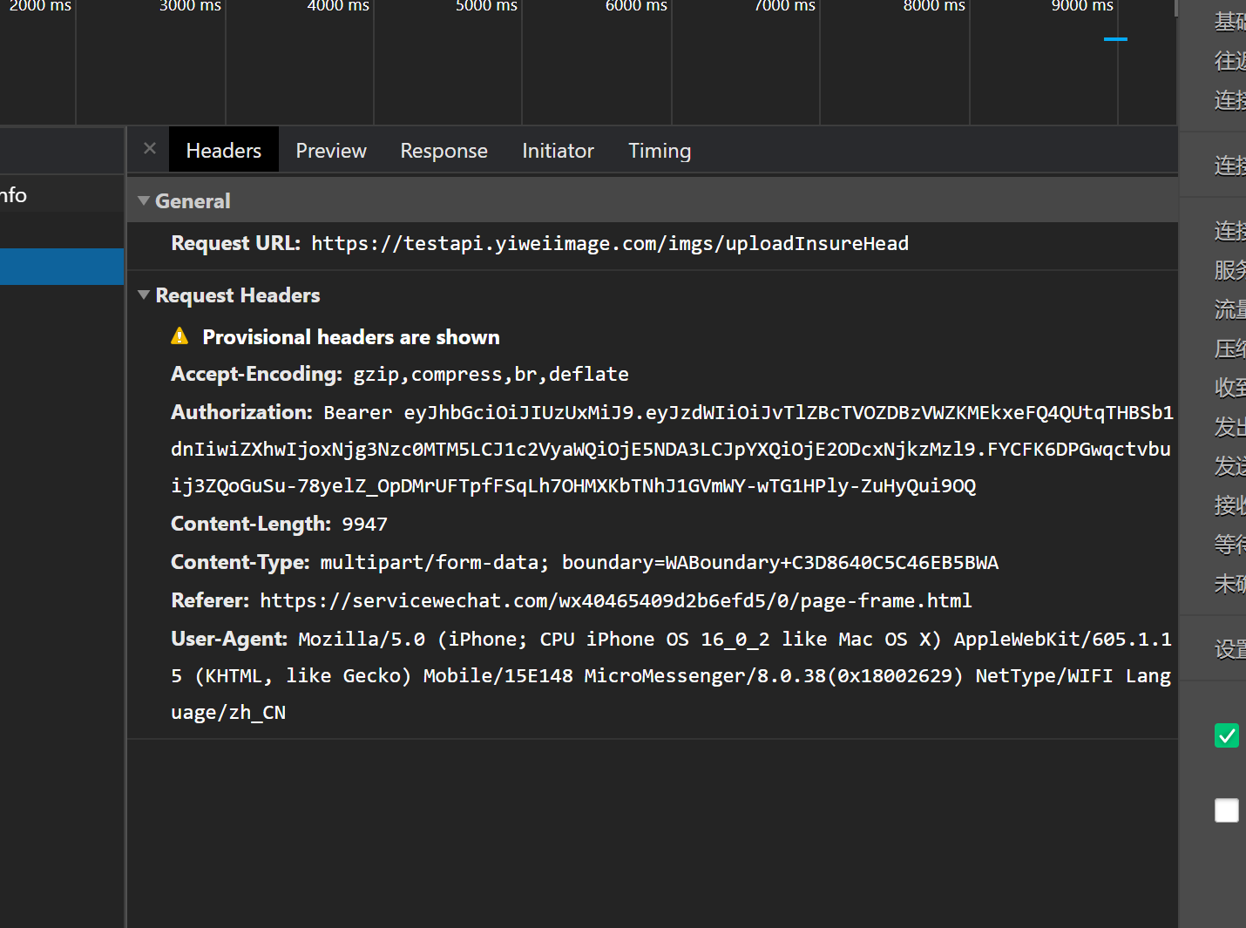This screenshot has width=1246, height=928.
Task: Show the Response tab
Action: point(444,151)
